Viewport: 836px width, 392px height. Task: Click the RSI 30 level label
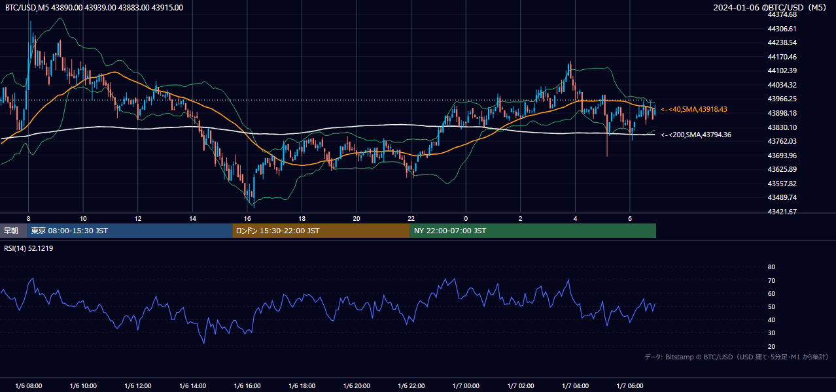click(771, 333)
